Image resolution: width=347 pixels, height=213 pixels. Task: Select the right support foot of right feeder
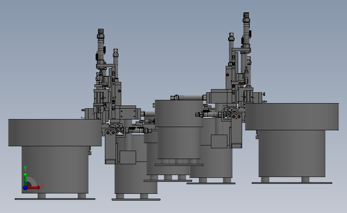coord(305,179)
